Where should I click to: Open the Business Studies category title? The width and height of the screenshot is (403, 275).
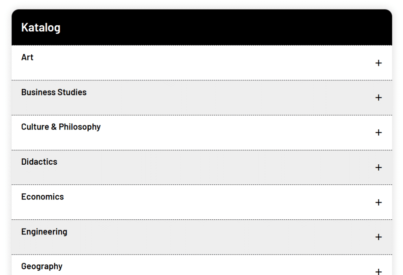54,92
